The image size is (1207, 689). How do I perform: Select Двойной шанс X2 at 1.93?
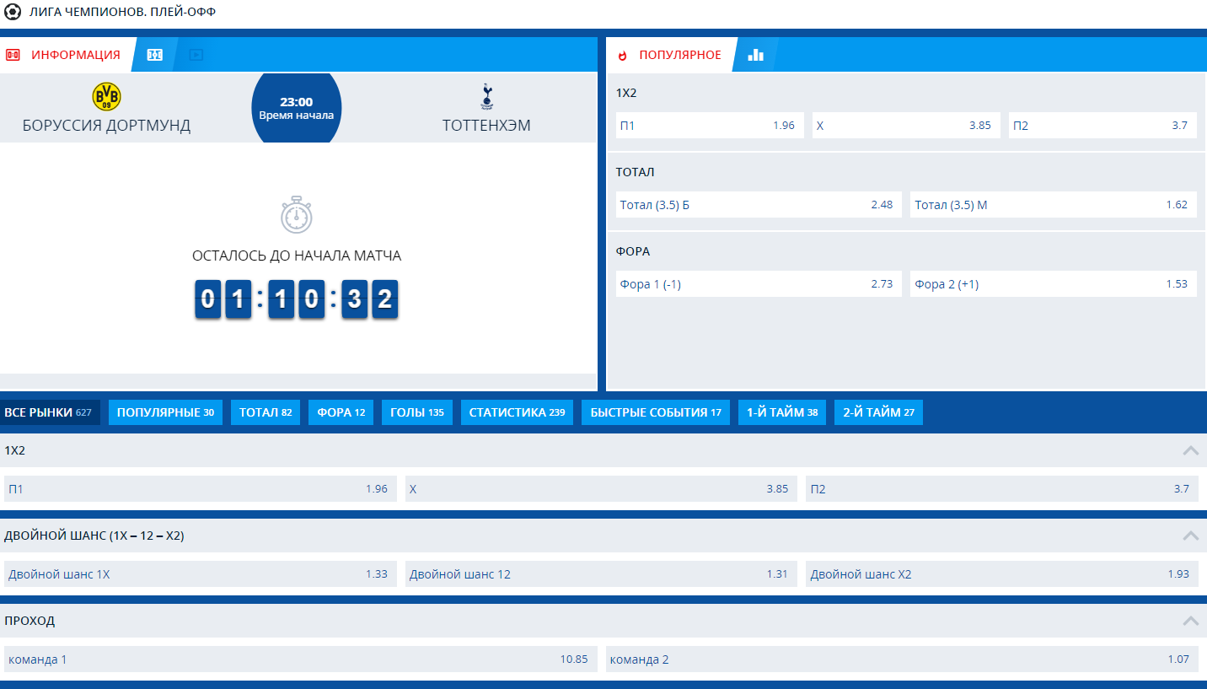click(1002, 574)
